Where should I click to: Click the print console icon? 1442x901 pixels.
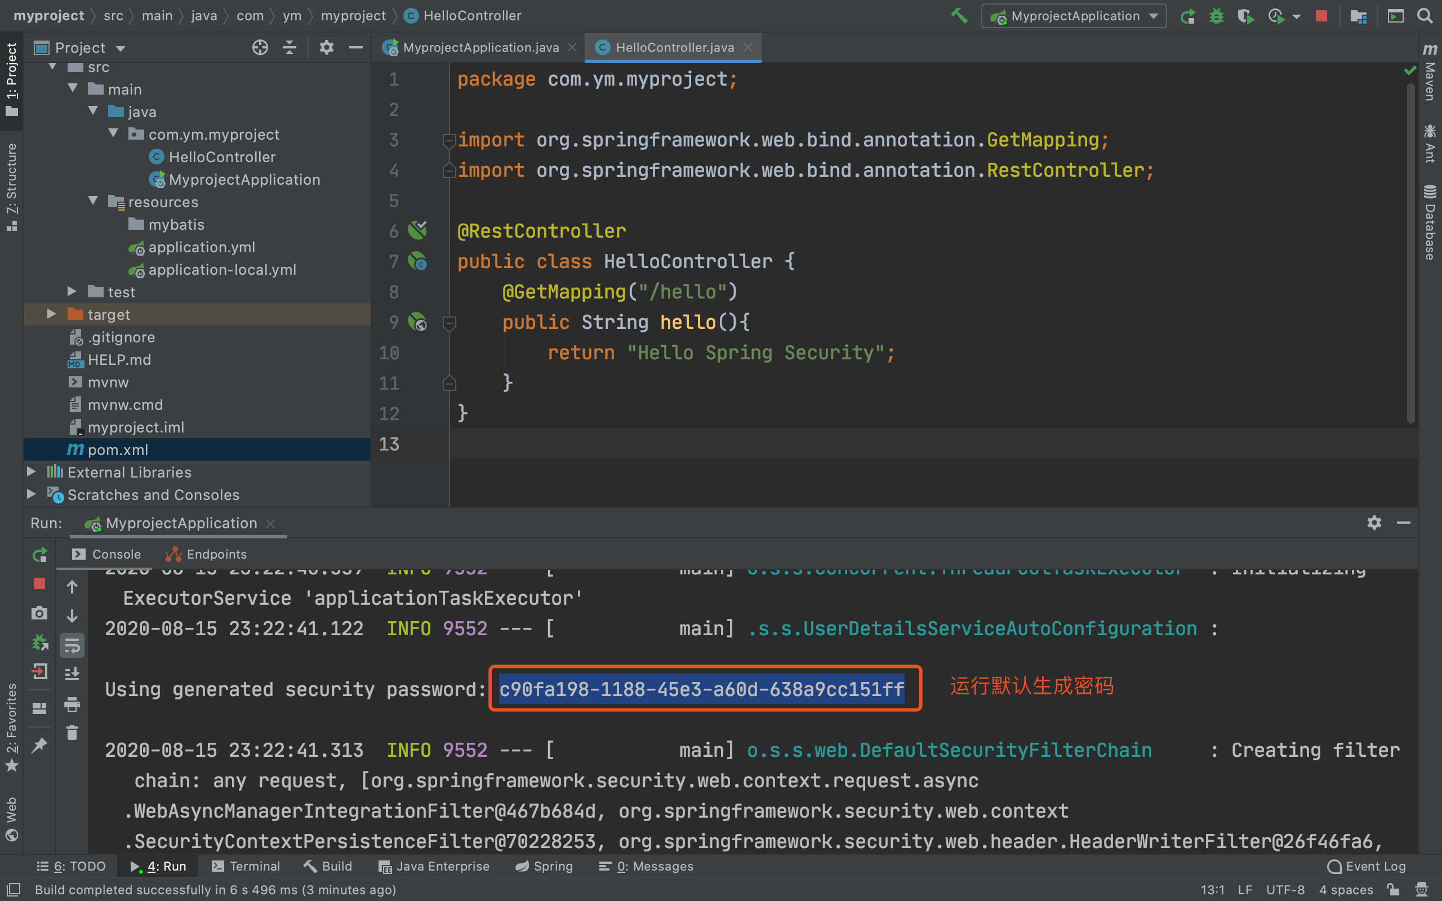(x=72, y=704)
